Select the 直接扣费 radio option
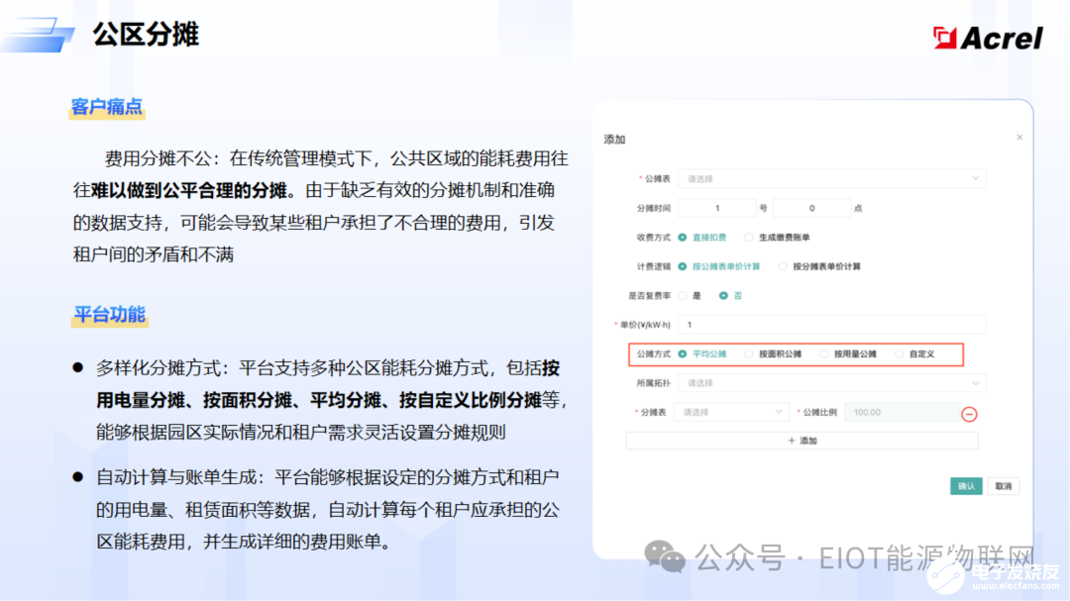Screen dimensions: 1070x601 pyautogui.click(x=702, y=238)
